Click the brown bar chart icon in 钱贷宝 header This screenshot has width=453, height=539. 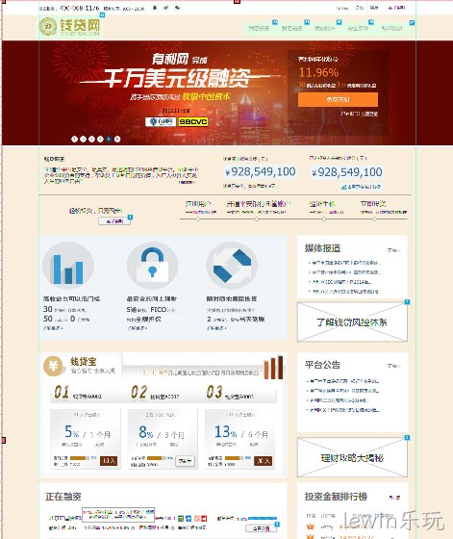pyautogui.click(x=273, y=368)
